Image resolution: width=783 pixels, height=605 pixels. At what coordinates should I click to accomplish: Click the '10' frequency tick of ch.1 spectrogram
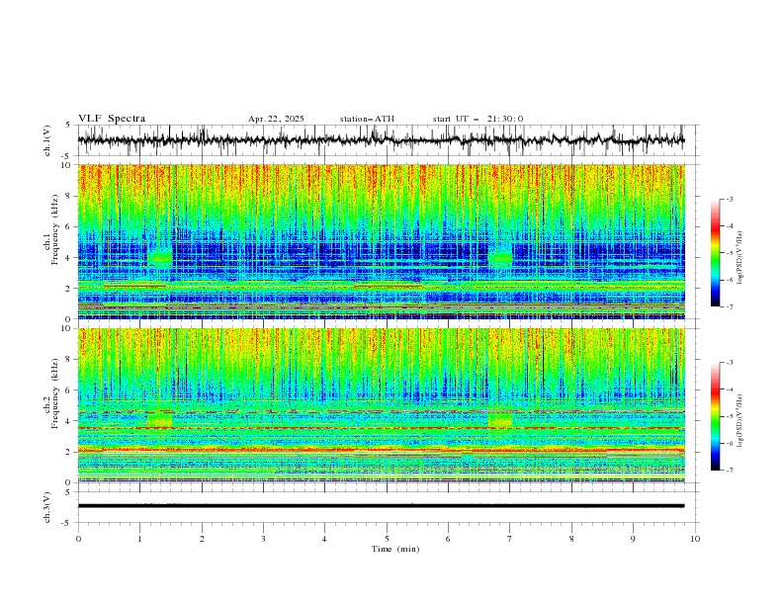click(x=68, y=165)
